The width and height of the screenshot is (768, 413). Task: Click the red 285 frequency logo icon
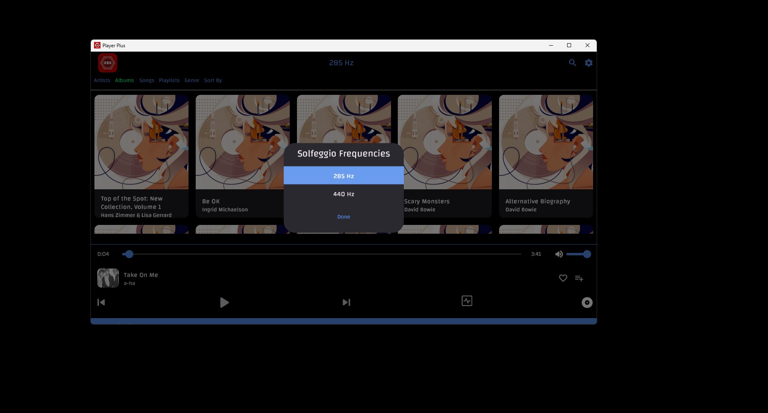click(x=108, y=63)
